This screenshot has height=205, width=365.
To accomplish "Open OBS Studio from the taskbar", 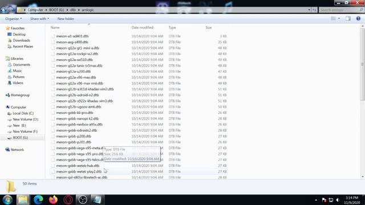I will point(83,200).
